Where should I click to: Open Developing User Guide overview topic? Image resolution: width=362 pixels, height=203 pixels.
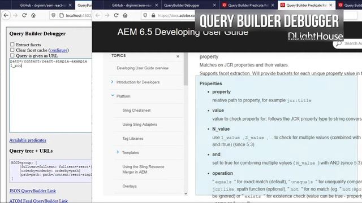(x=143, y=68)
